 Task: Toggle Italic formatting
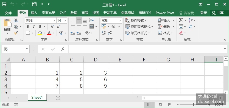pyautogui.click(x=34, y=27)
